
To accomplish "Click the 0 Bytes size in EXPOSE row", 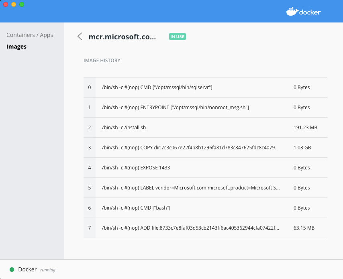I will click(x=302, y=168).
